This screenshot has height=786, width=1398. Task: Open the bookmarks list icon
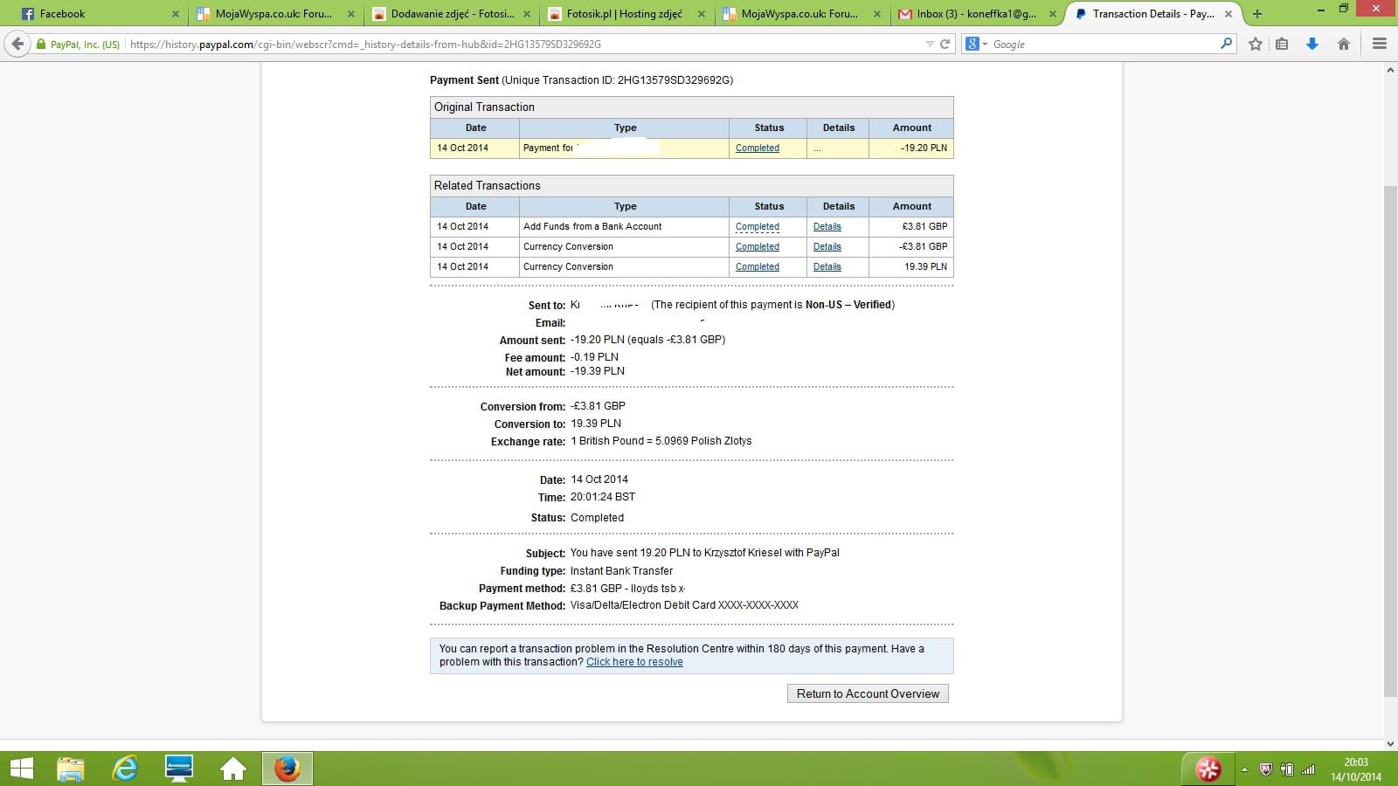pyautogui.click(x=1282, y=44)
